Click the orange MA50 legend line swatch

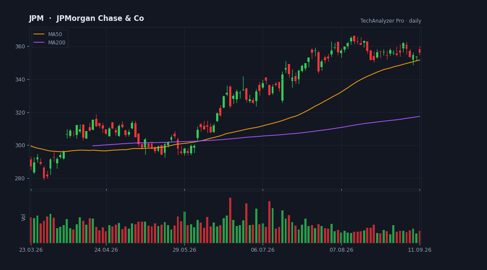click(39, 34)
